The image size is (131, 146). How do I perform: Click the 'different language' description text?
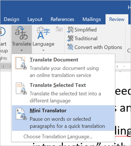pyautogui.click(x=50, y=101)
